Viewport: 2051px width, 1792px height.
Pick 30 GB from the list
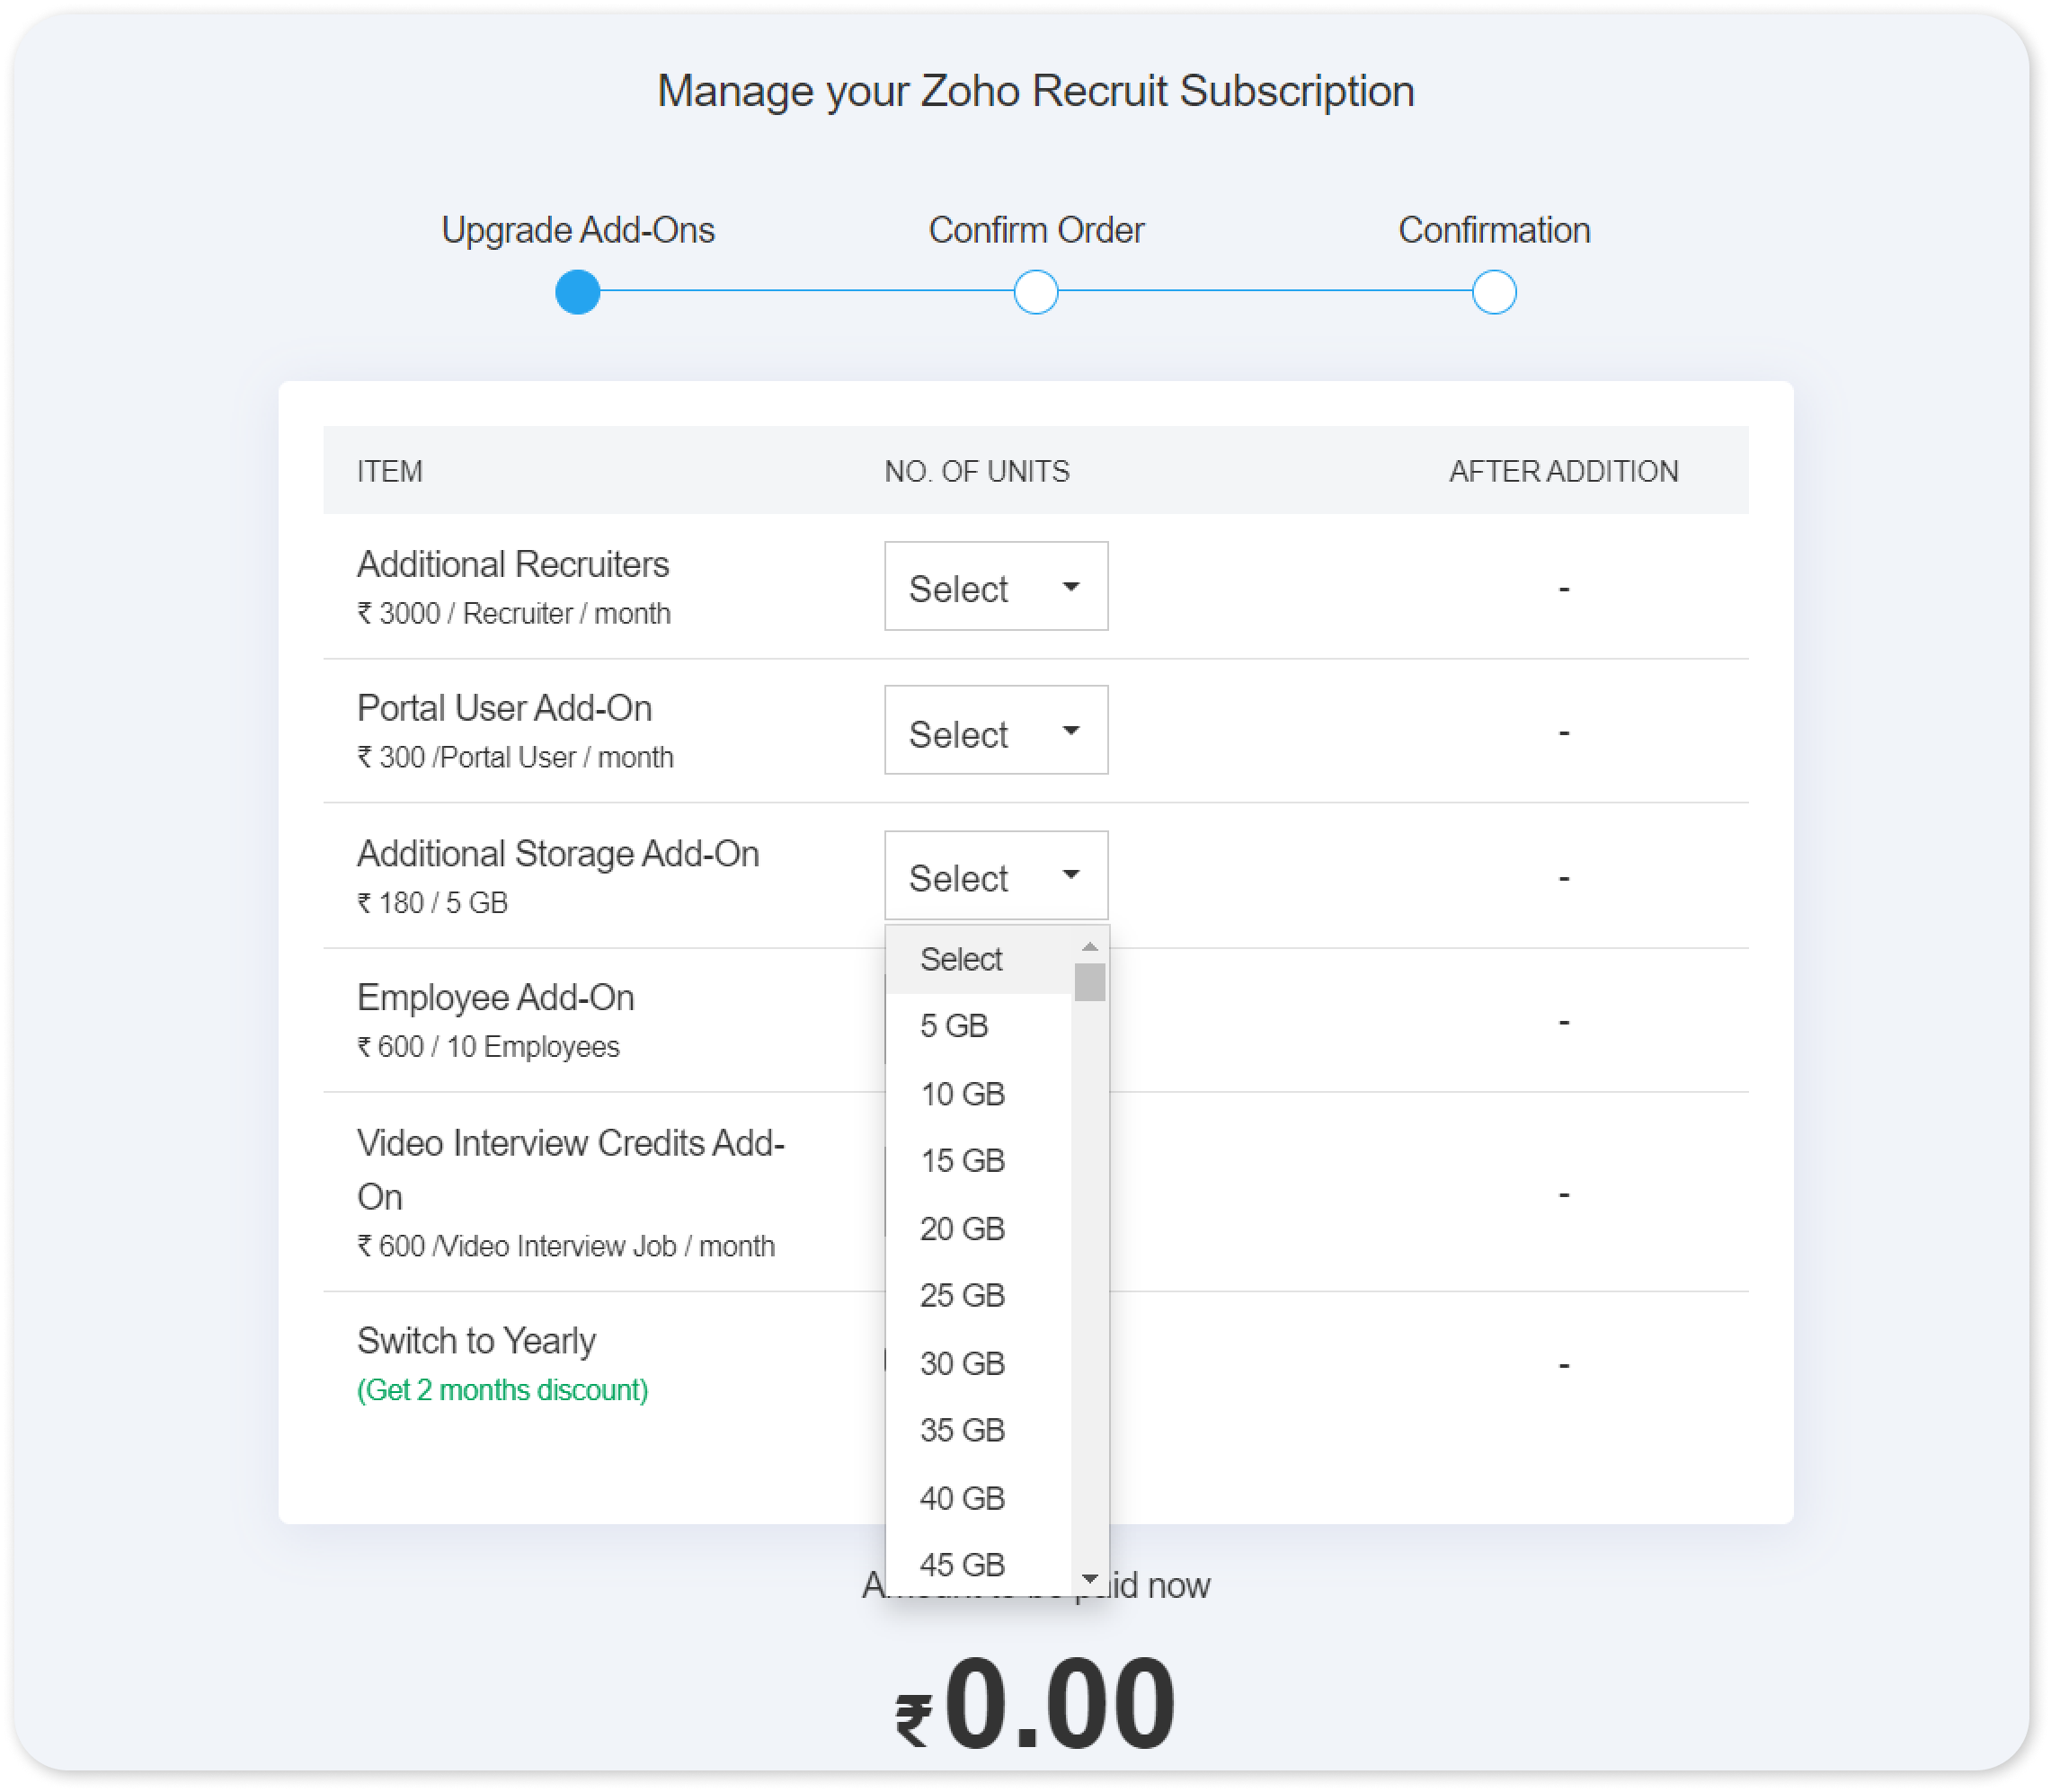962,1364
